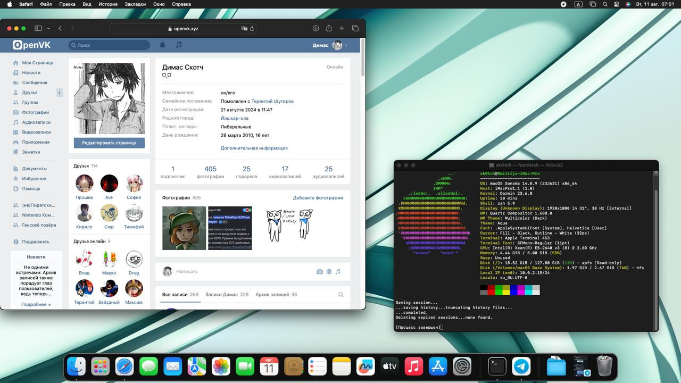This screenshot has width=681, height=383.
Task: Open Finder from the Dock
Action: [76, 367]
